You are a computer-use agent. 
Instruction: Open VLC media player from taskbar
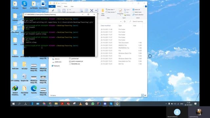[x=80, y=104]
